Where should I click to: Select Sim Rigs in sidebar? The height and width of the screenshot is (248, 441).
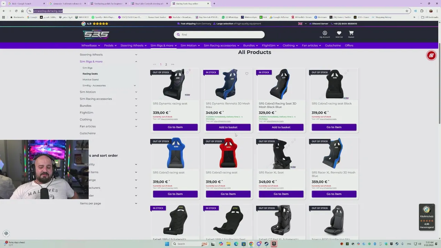pyautogui.click(x=88, y=68)
